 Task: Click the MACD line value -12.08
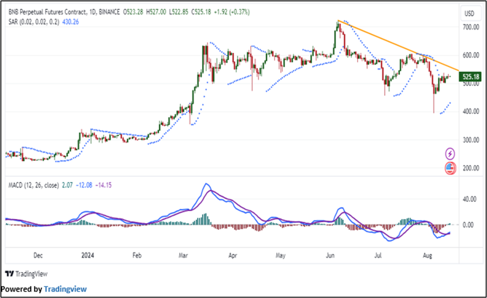(84, 185)
